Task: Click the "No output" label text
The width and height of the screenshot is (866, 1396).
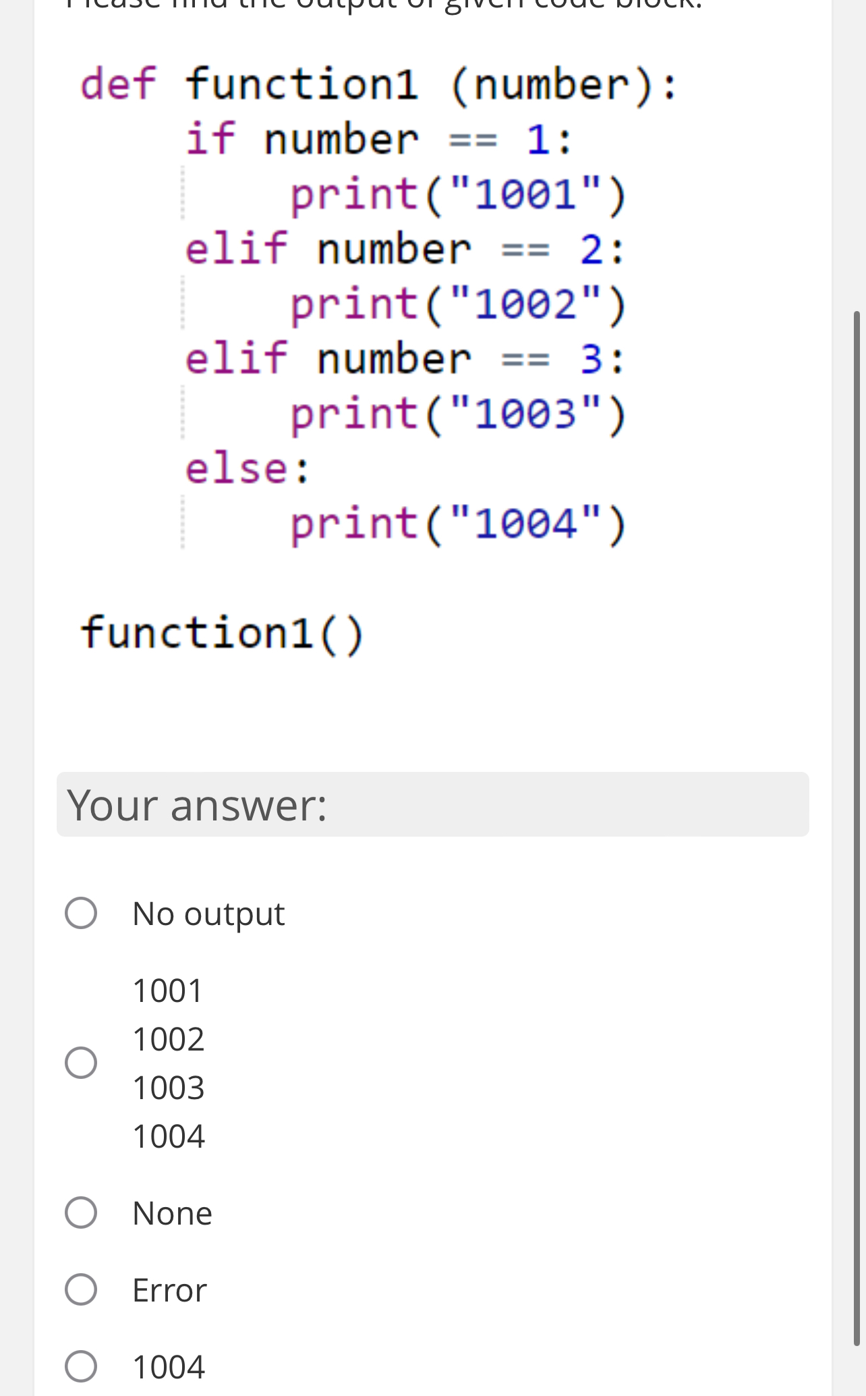Action: [208, 912]
